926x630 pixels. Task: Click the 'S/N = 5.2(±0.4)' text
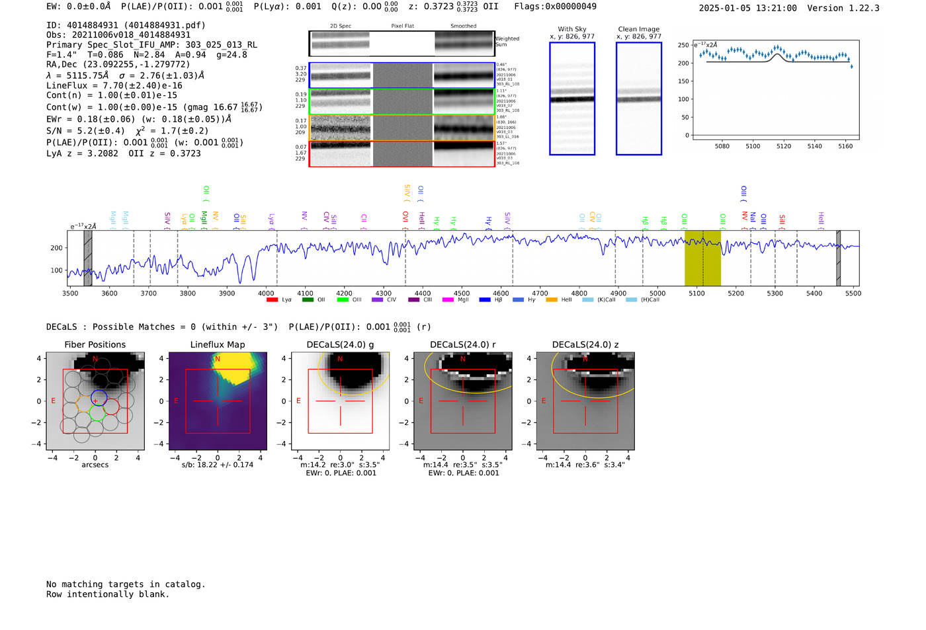(x=85, y=131)
